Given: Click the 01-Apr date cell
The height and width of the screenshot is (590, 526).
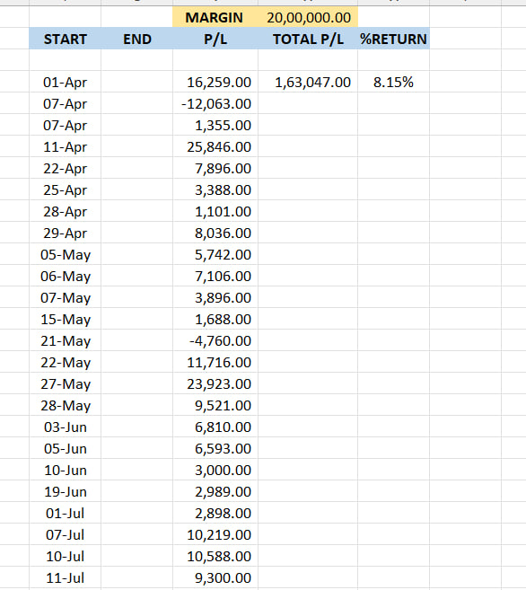Looking at the screenshot, I should click(x=65, y=82).
